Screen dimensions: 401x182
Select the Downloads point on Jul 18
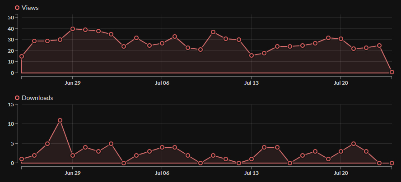[315, 151]
